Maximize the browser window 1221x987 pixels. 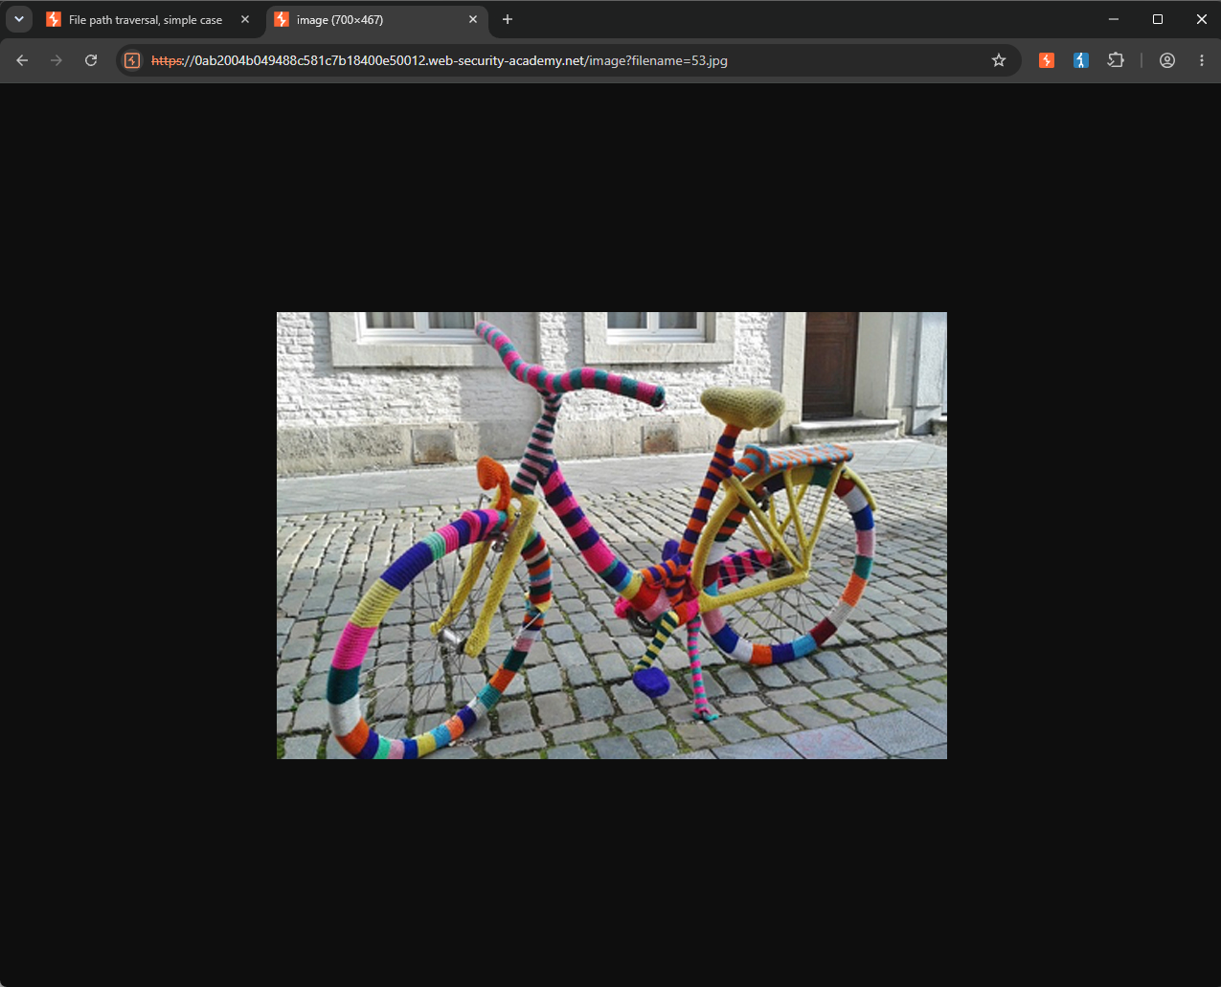coord(1158,19)
